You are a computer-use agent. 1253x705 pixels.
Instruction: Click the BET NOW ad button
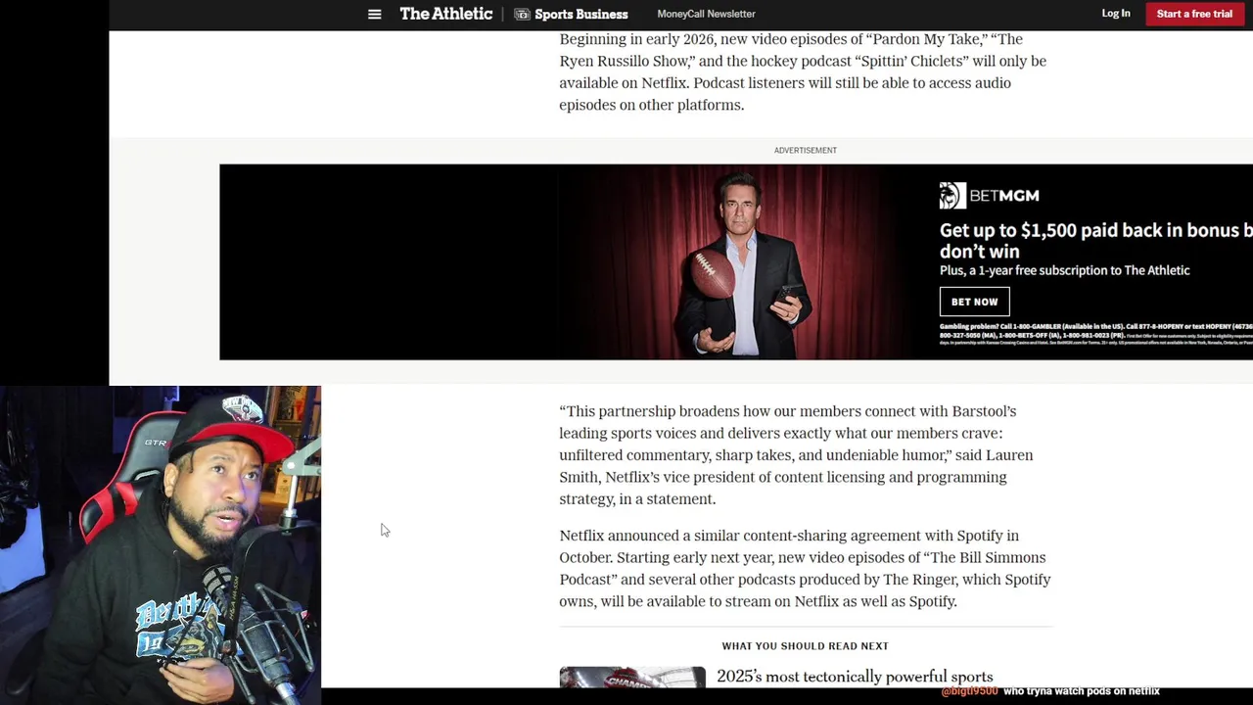(974, 302)
